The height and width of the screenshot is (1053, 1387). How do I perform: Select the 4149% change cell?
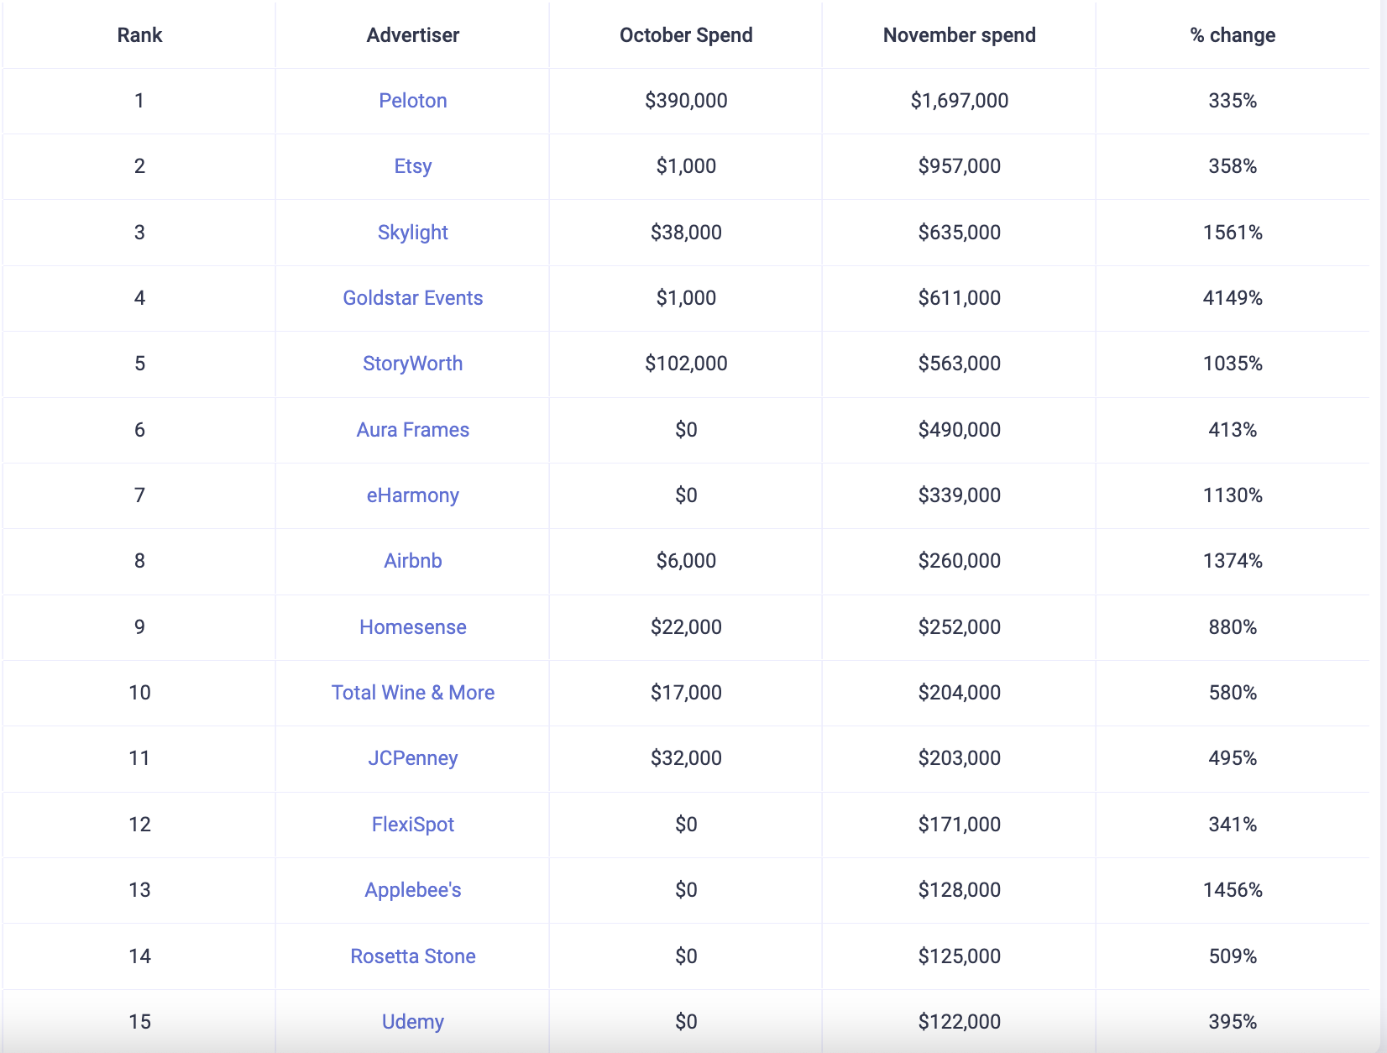tap(1233, 298)
